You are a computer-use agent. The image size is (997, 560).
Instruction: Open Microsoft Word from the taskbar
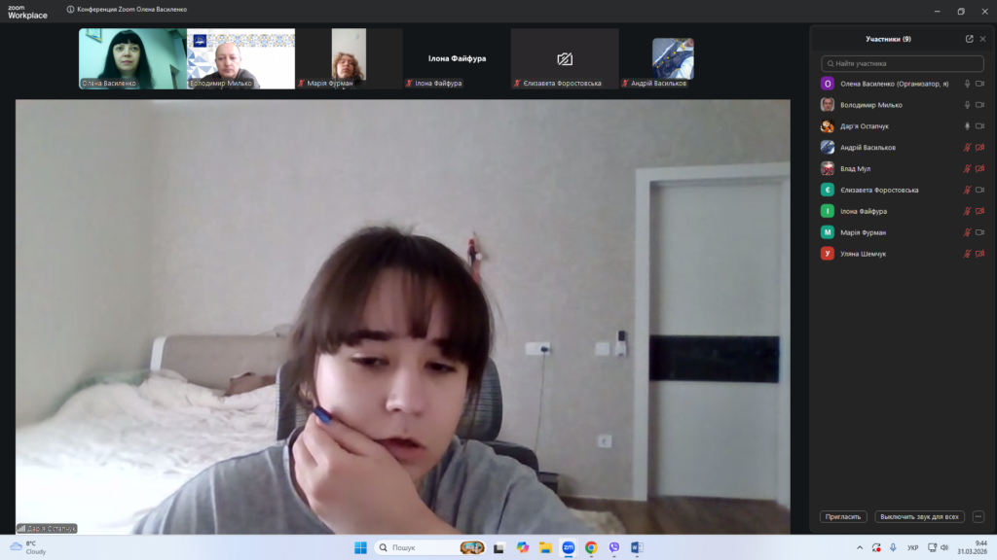coord(637,547)
